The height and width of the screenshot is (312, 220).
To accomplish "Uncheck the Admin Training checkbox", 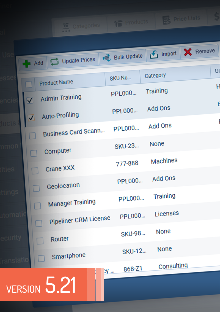I will click(x=30, y=100).
